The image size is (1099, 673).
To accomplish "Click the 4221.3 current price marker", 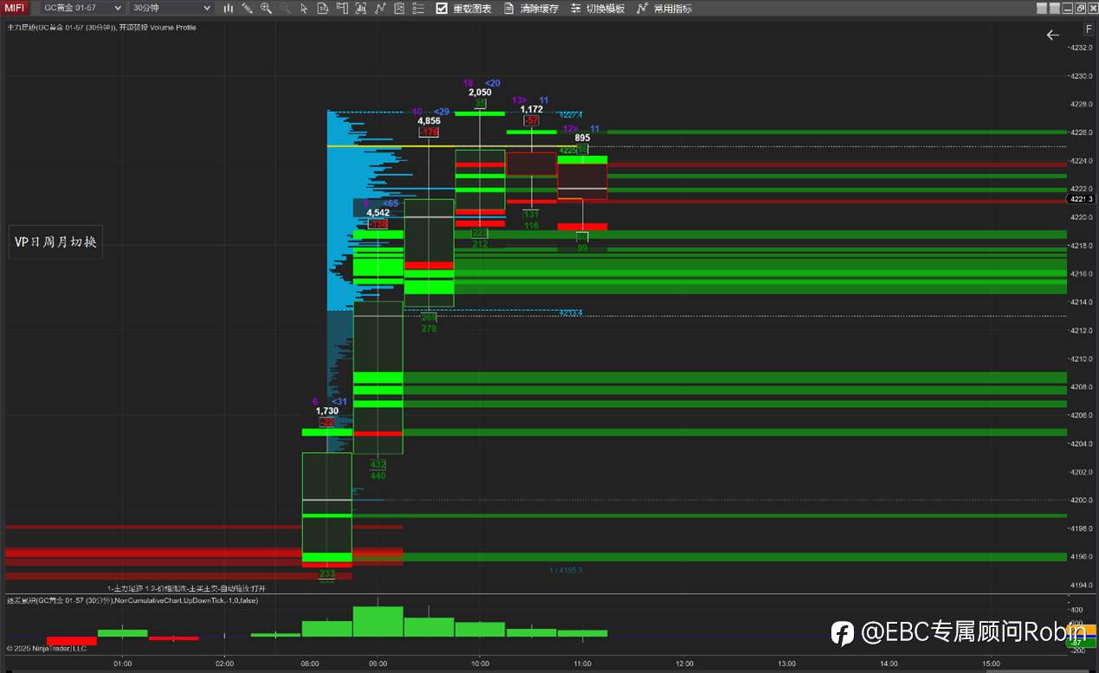I will click(1083, 199).
